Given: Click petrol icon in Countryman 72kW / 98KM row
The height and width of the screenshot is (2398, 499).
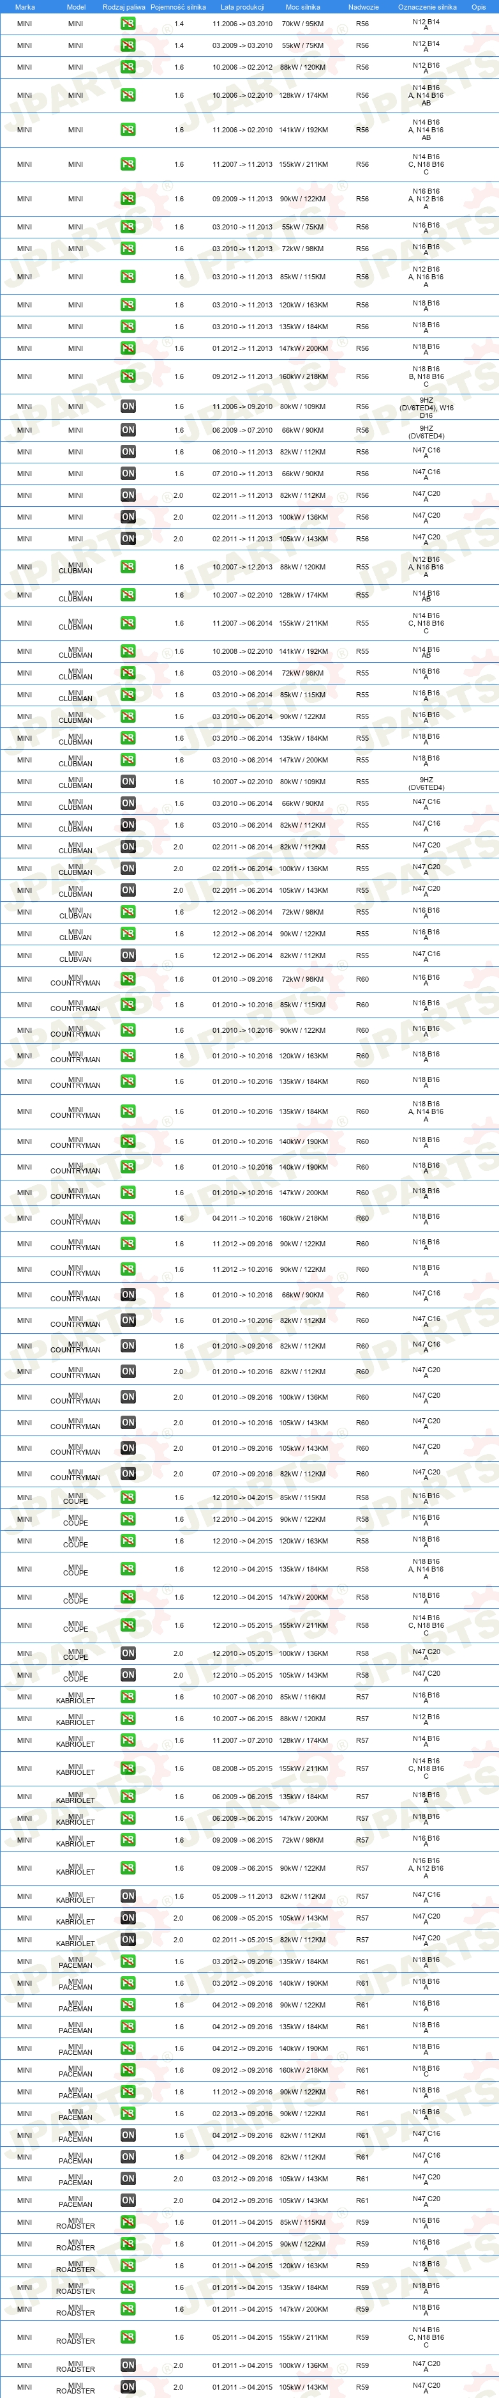Looking at the screenshot, I should point(128,979).
